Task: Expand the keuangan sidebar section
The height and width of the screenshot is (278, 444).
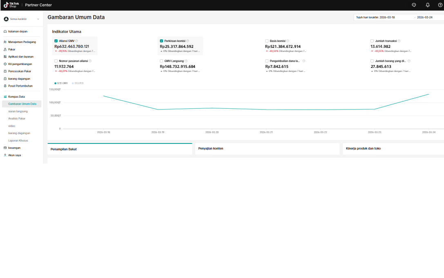Action: (x=14, y=148)
